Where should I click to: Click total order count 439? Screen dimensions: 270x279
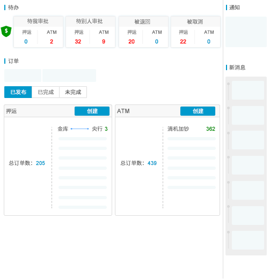click(152, 163)
